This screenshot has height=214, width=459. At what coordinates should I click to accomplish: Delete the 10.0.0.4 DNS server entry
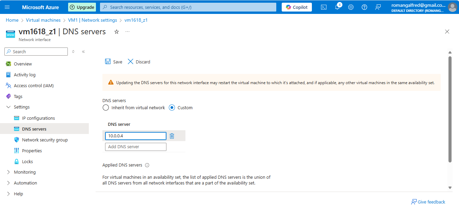point(172,136)
